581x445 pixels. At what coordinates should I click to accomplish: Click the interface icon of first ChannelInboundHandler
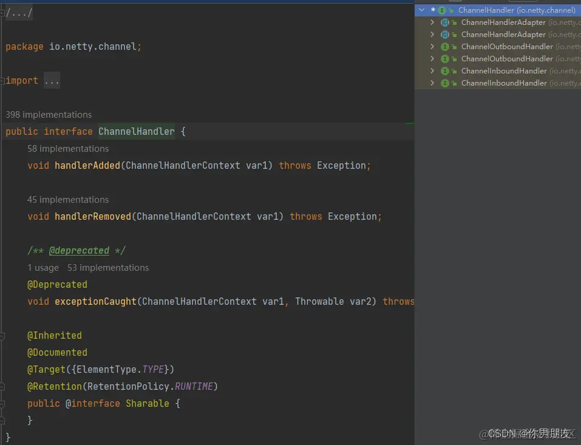pyautogui.click(x=444, y=71)
